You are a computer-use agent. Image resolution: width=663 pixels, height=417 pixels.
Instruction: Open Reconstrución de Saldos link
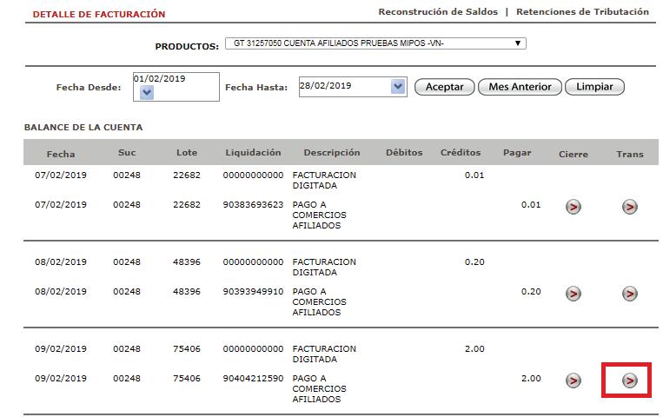coord(438,12)
